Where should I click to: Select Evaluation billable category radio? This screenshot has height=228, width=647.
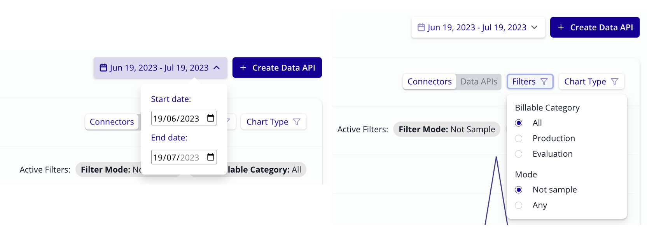click(519, 154)
